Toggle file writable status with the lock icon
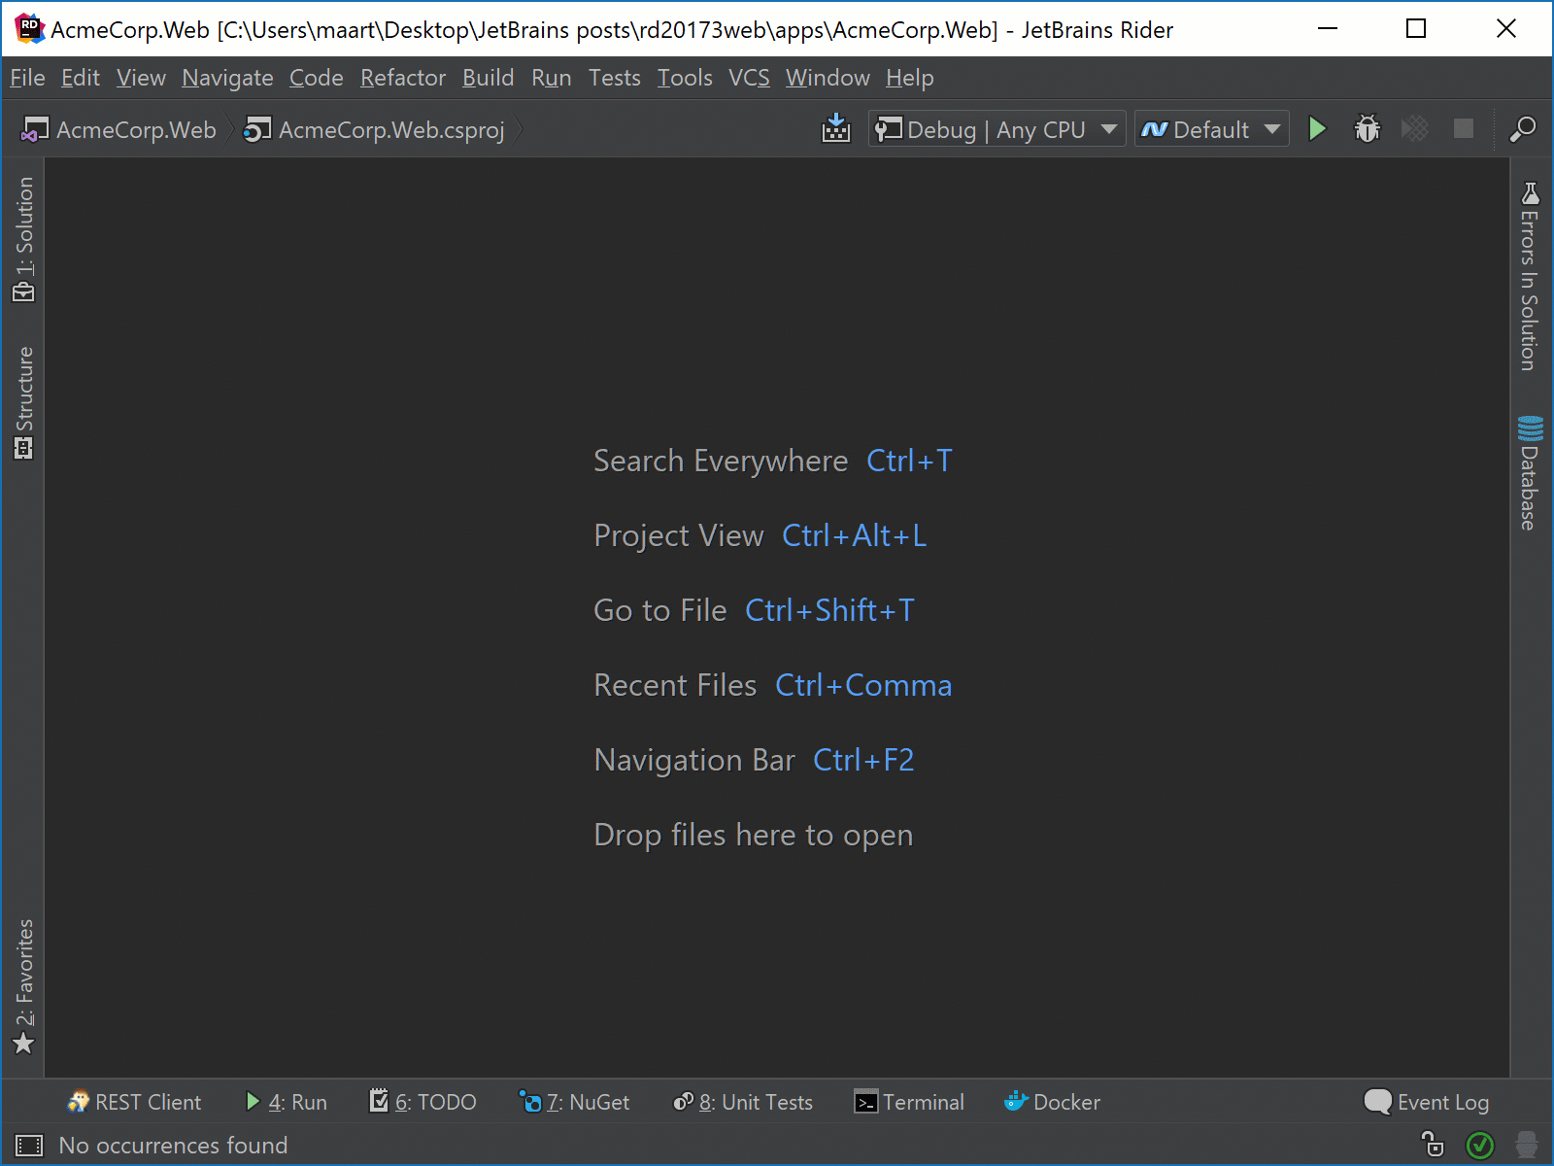 coord(1431,1145)
